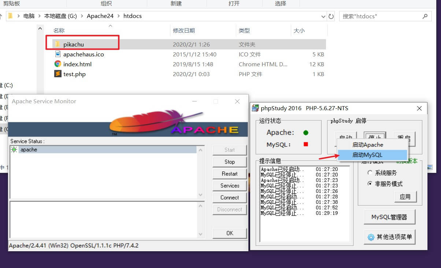Click the PHP 文件 type cell

coord(251,74)
